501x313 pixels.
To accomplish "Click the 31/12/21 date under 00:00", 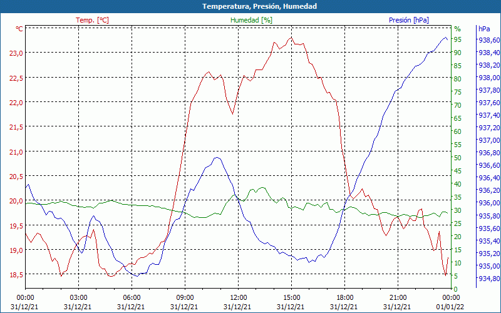I will point(24,307).
